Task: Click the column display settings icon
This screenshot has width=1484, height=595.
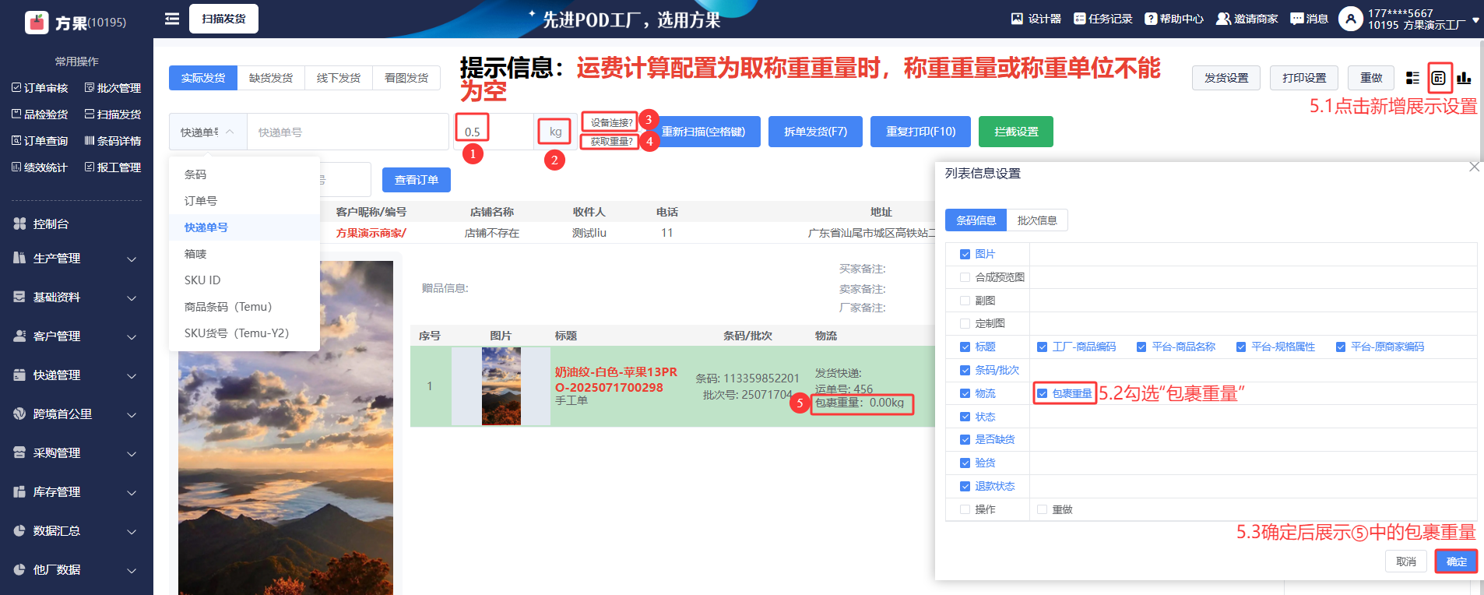Action: pyautogui.click(x=1439, y=78)
